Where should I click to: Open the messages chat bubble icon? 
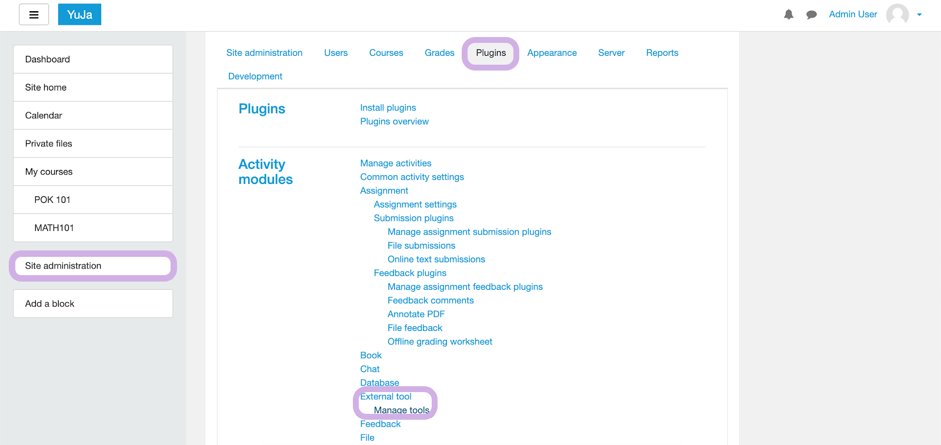(x=811, y=15)
